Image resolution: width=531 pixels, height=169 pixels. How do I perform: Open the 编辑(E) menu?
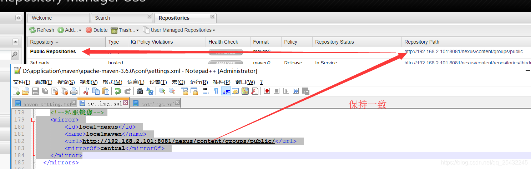pyautogui.click(x=44, y=82)
